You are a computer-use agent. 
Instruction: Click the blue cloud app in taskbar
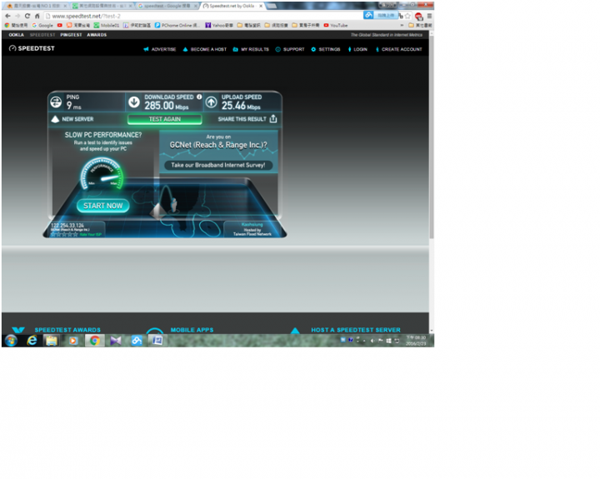[x=137, y=340]
